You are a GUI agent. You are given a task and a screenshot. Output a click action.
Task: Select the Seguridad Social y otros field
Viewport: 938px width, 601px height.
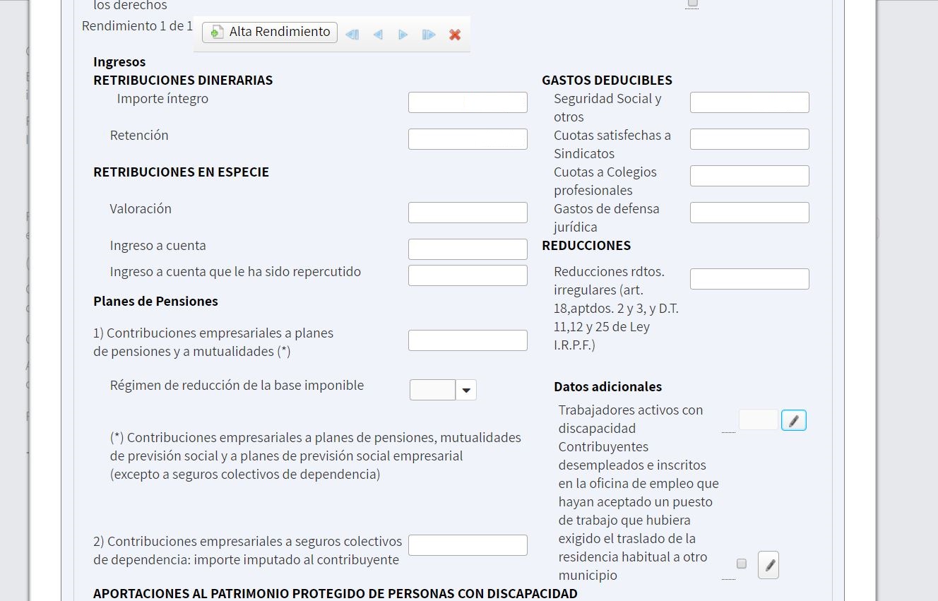pyautogui.click(x=749, y=102)
